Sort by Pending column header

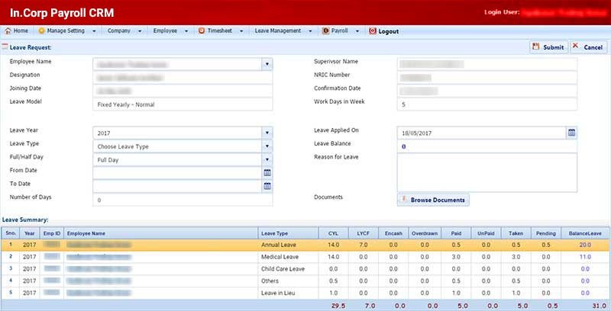546,233
